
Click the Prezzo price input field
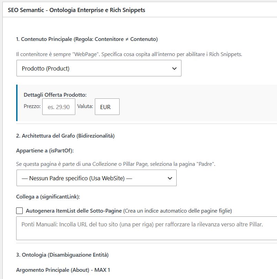coord(59,107)
